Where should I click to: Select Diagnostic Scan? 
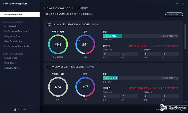[x=12, y=36]
